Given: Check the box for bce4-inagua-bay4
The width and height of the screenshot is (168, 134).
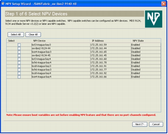Looking at the screenshot, I should [x=19, y=77].
